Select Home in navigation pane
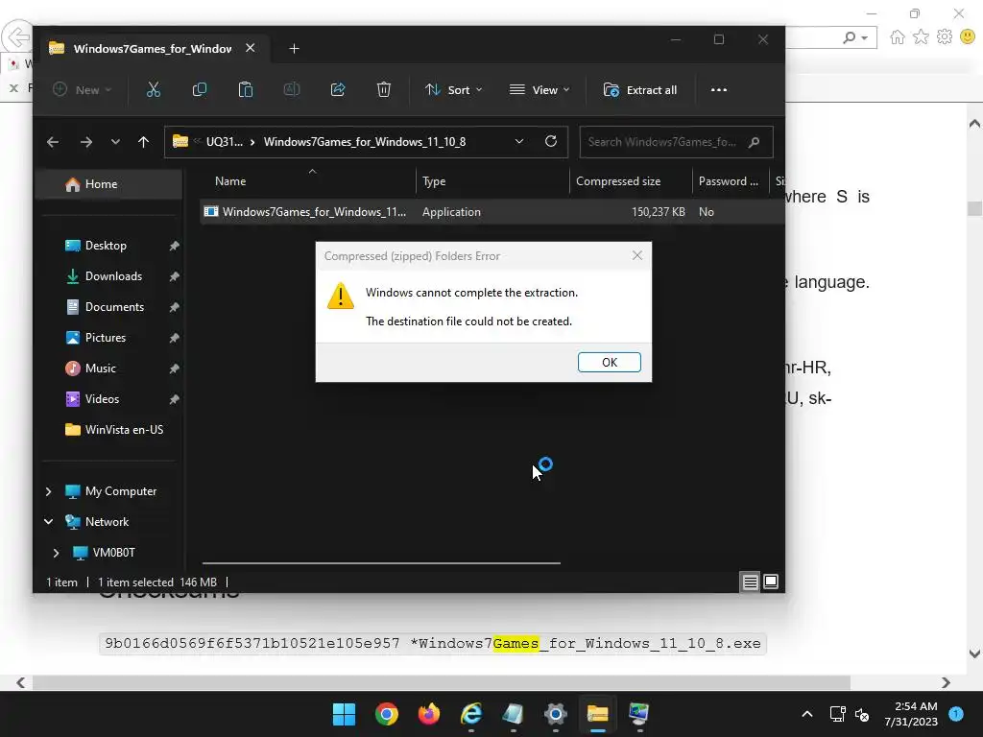 109,184
